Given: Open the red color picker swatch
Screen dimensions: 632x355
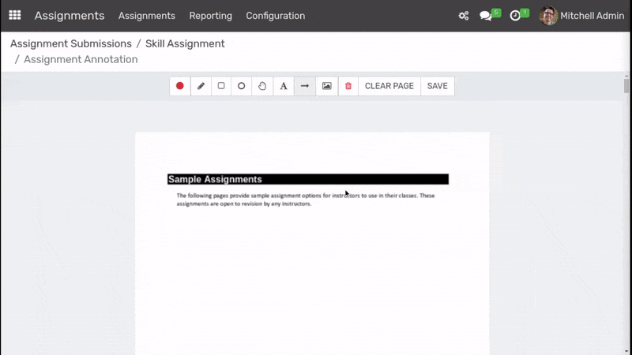Looking at the screenshot, I should tap(180, 86).
